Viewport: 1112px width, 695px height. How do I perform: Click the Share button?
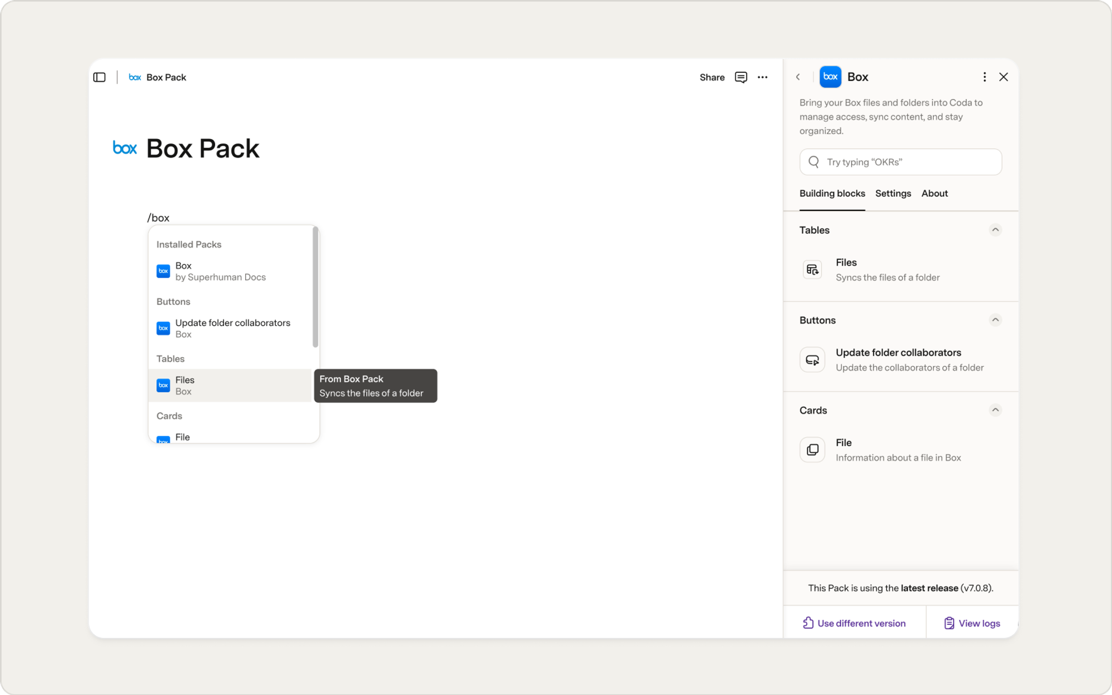(x=712, y=77)
